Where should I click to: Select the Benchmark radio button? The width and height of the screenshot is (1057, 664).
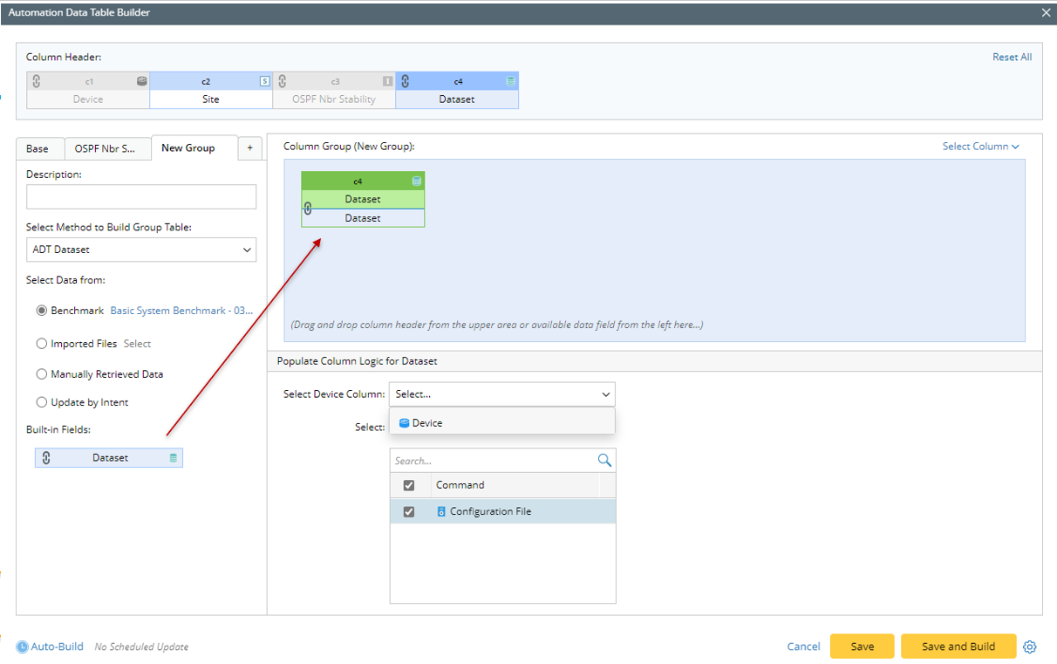point(42,311)
